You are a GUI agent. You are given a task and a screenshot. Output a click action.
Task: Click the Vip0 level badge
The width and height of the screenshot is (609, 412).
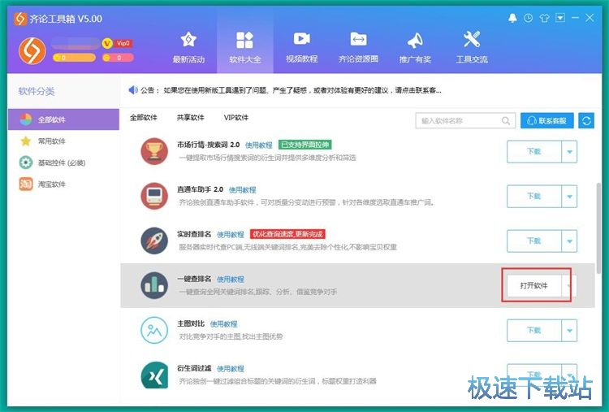[x=123, y=43]
